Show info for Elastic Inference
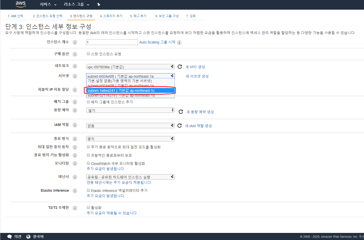This screenshot has width=364, height=240. click(75, 191)
